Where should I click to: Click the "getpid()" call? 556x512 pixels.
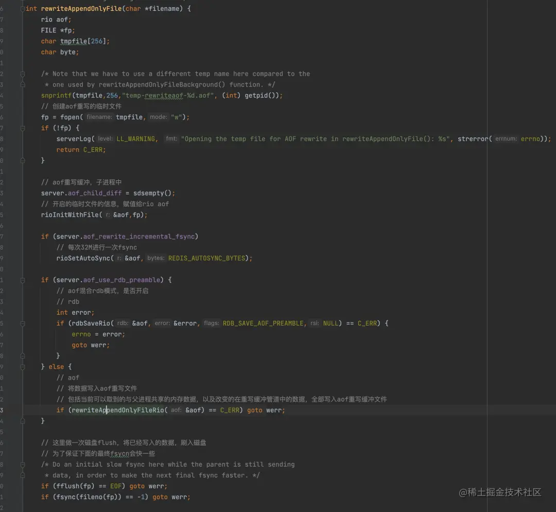coord(260,95)
